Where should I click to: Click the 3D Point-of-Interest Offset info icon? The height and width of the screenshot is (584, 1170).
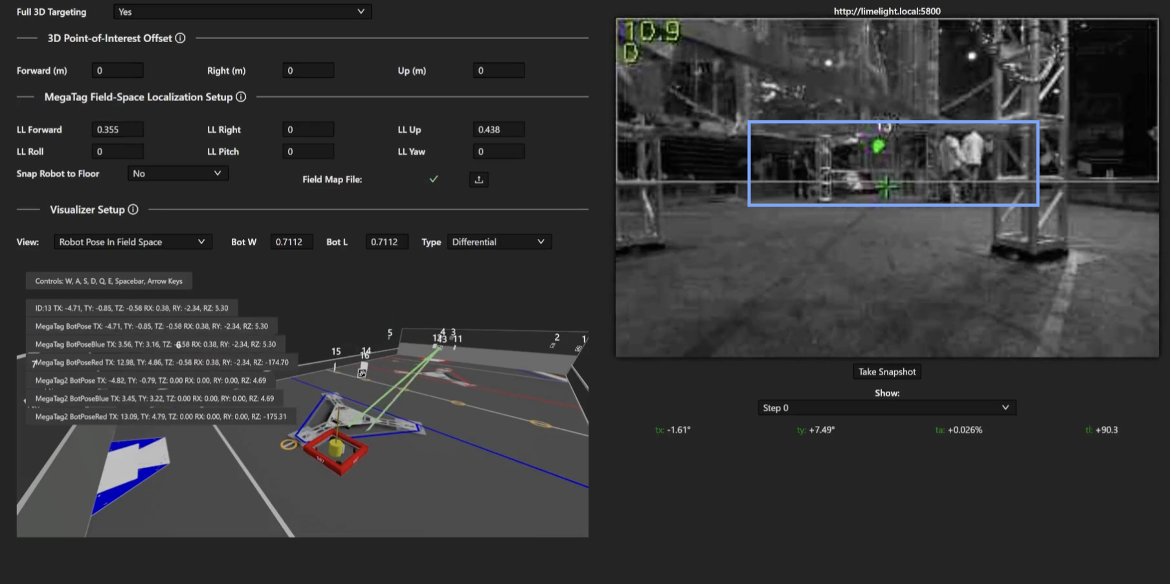pos(180,38)
